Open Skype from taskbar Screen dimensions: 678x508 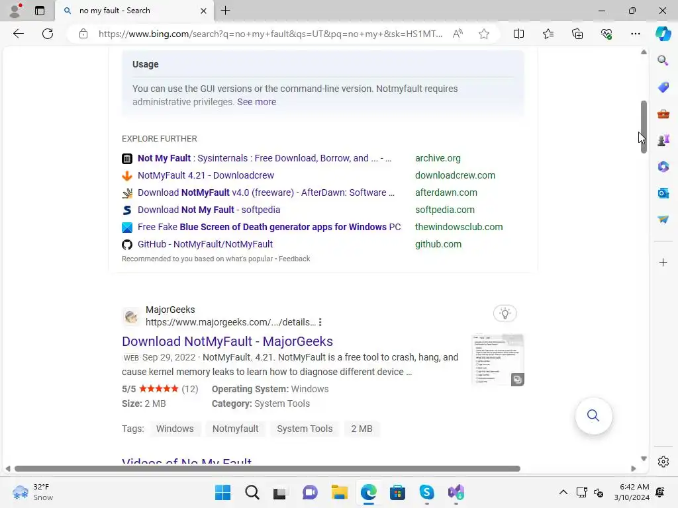click(x=427, y=492)
